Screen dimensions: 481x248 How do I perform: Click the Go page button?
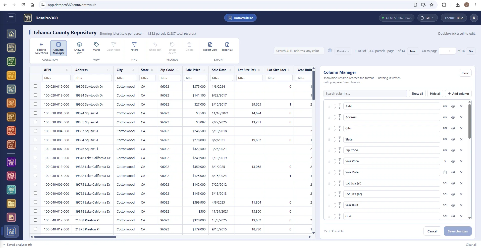tap(470, 51)
